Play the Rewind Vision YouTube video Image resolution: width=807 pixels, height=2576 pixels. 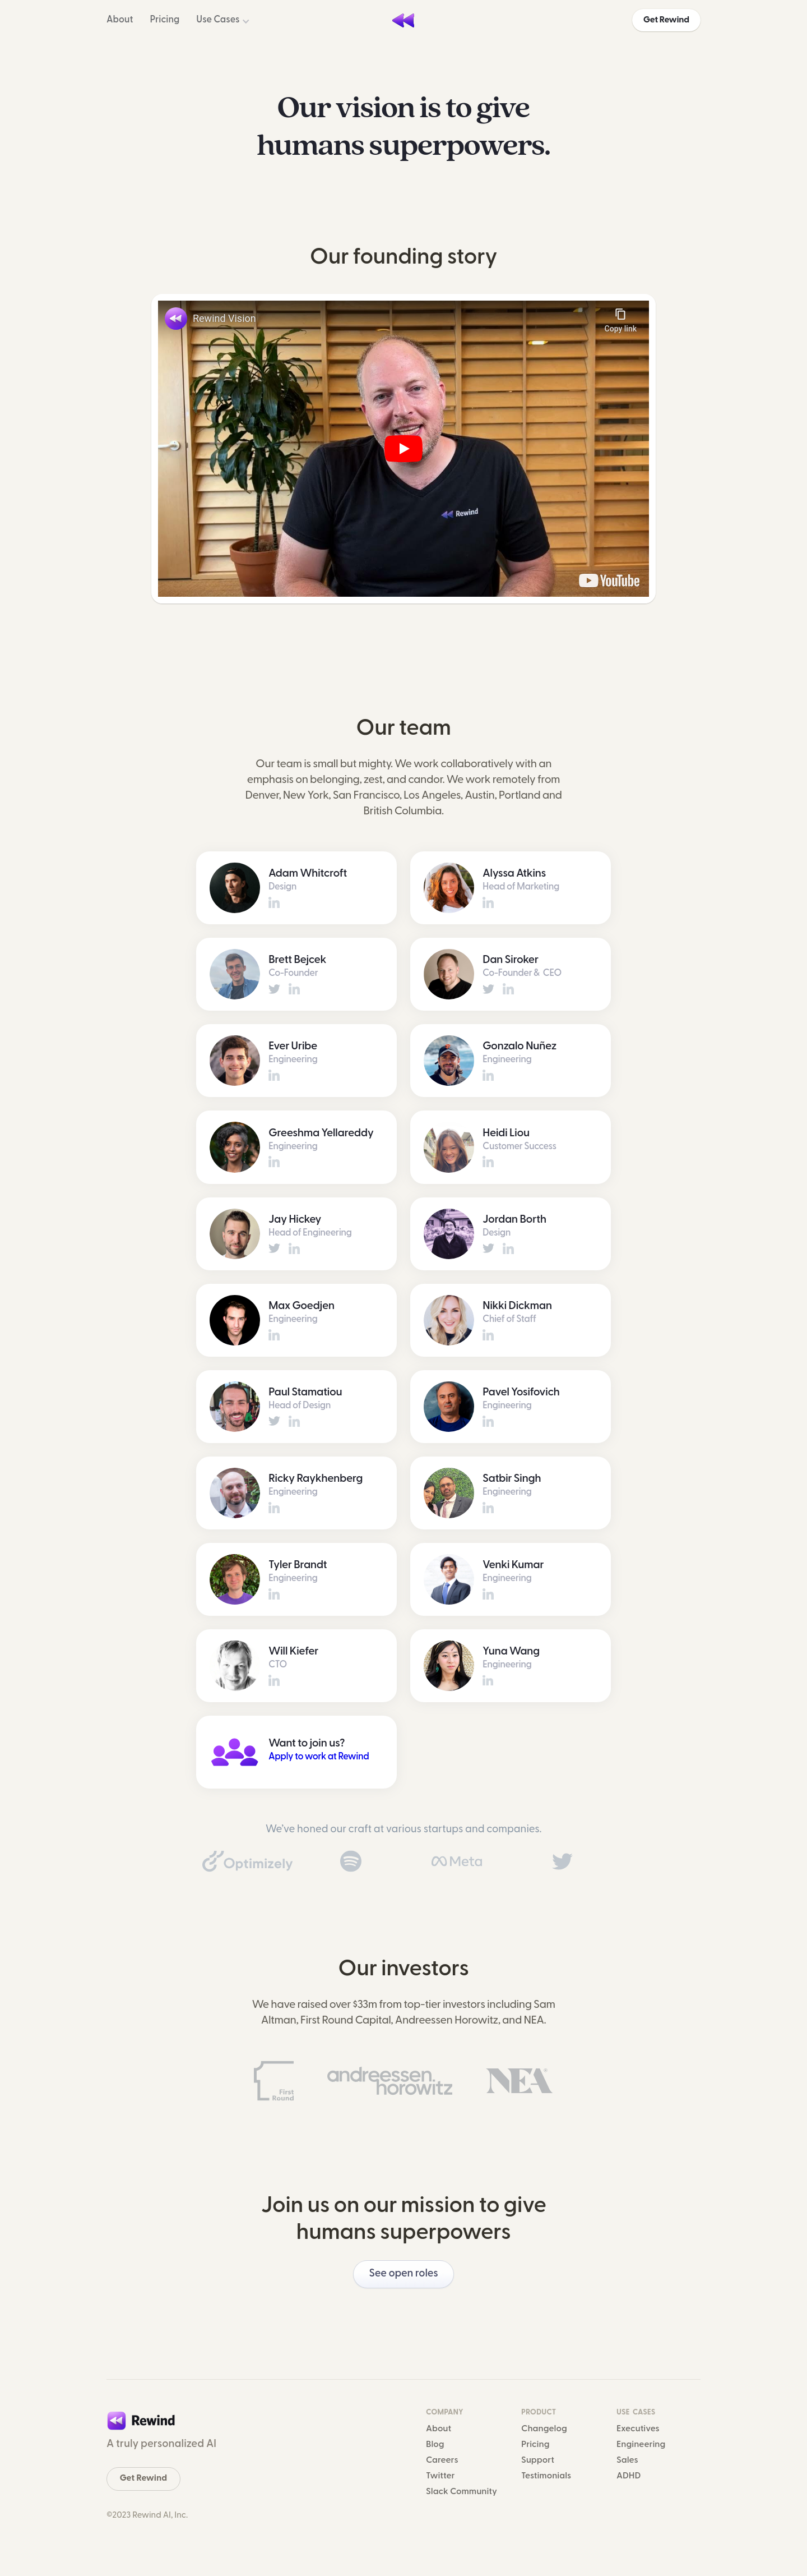(403, 449)
